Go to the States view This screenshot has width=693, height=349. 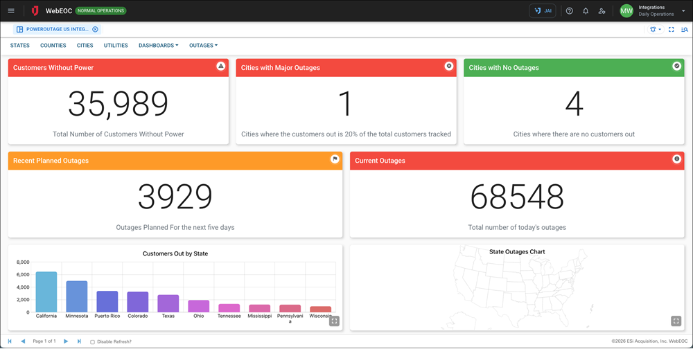(x=20, y=46)
